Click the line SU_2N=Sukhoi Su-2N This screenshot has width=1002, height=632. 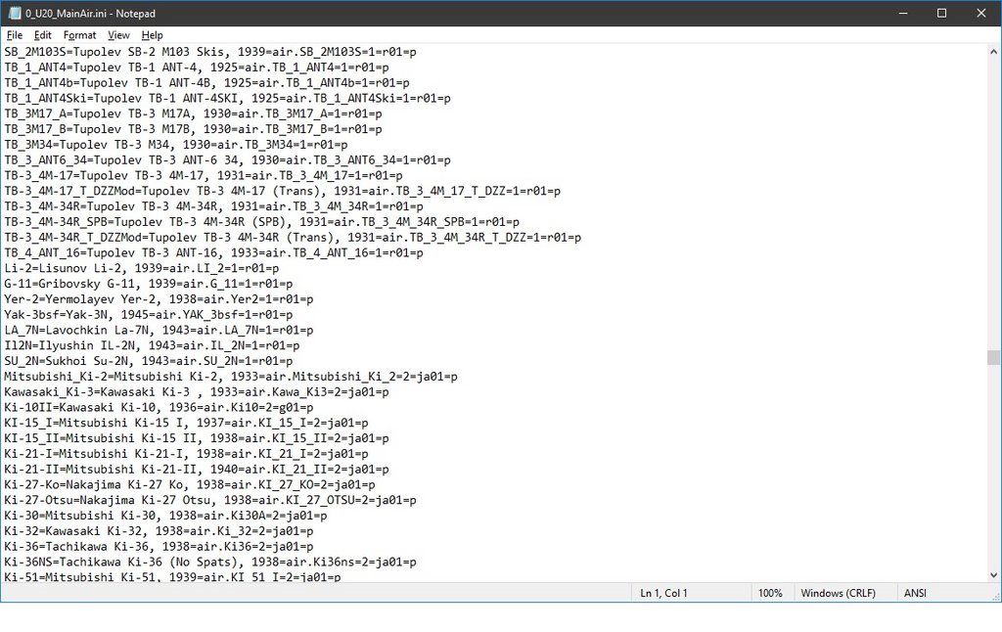(149, 361)
